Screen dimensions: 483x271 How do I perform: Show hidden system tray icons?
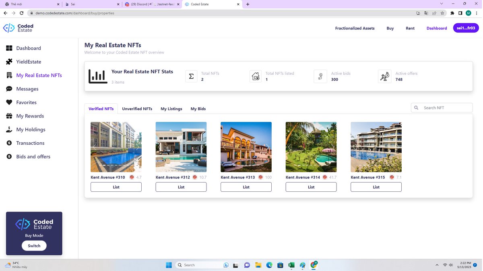[x=437, y=265]
